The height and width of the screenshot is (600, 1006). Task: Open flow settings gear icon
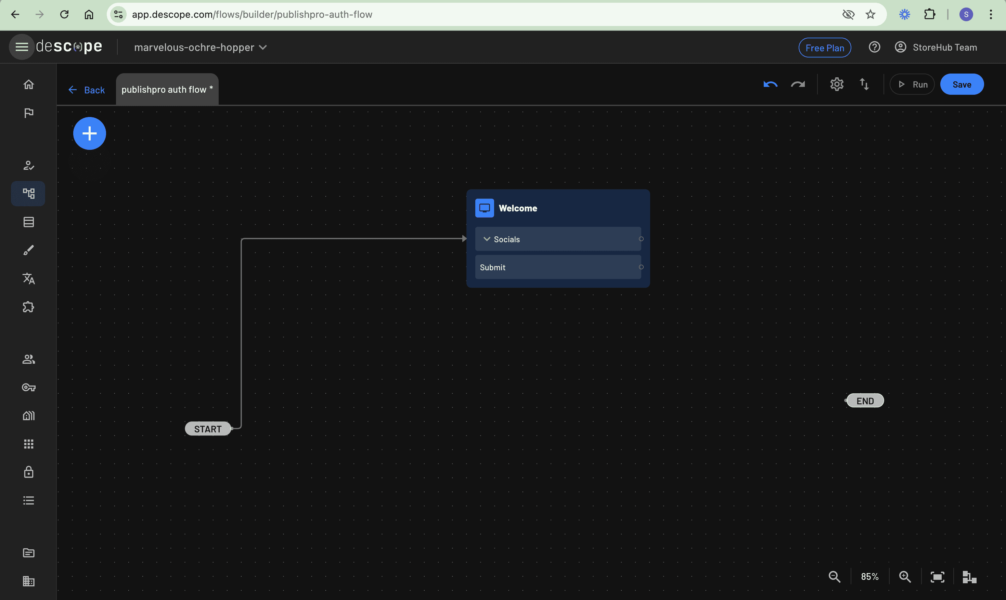pyautogui.click(x=837, y=84)
